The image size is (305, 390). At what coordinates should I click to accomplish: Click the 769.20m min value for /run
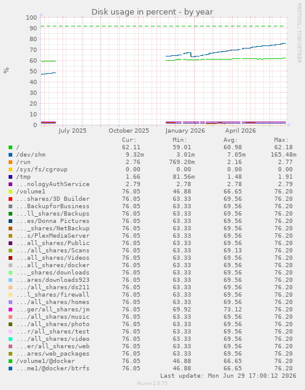pyautogui.click(x=182, y=162)
